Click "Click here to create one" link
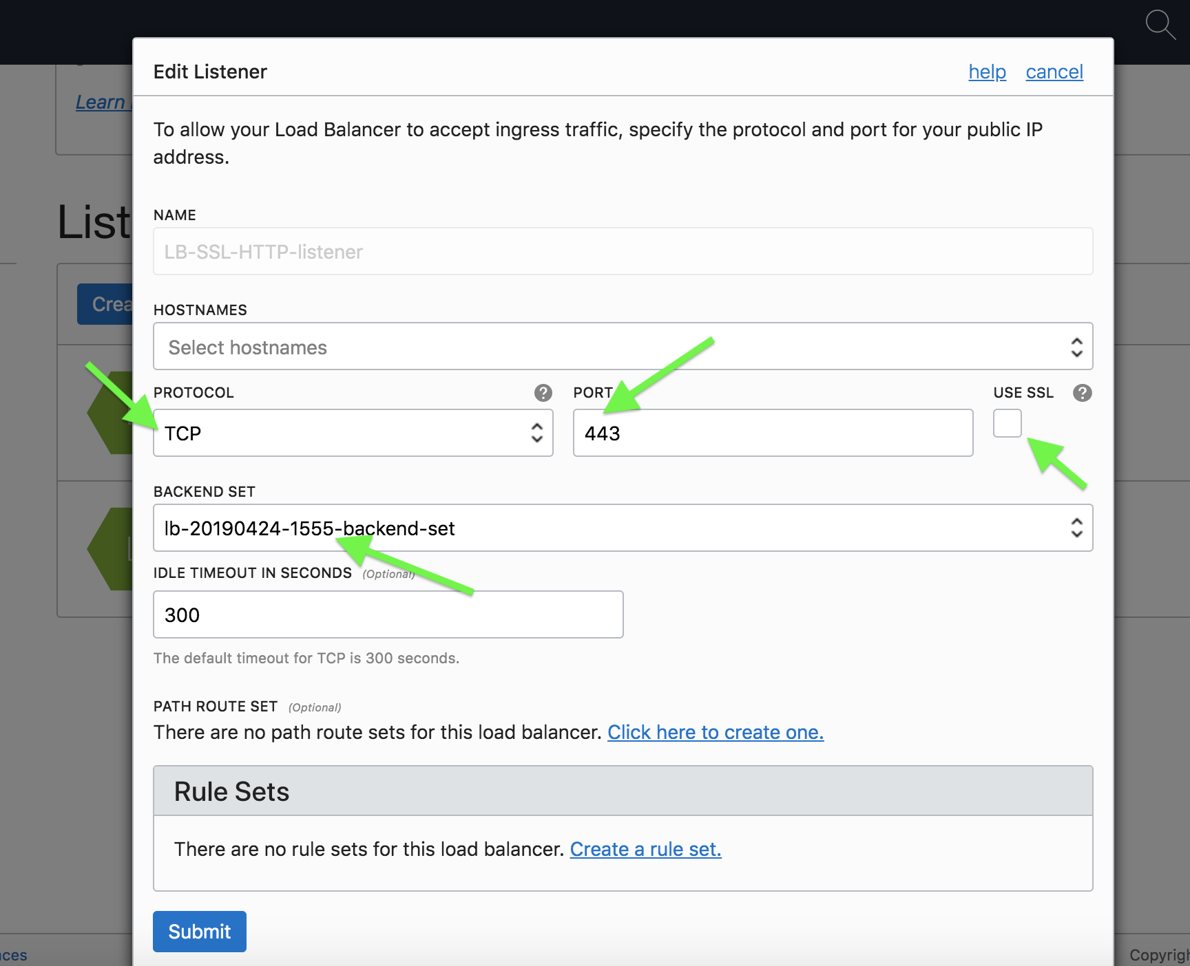 (x=715, y=732)
